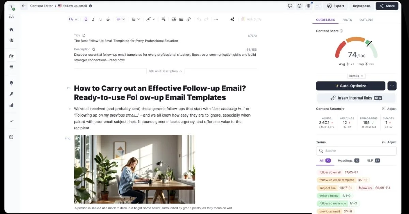This screenshot has height=214, width=409.
Task: Toggle italic formatting
Action: tap(93, 19)
